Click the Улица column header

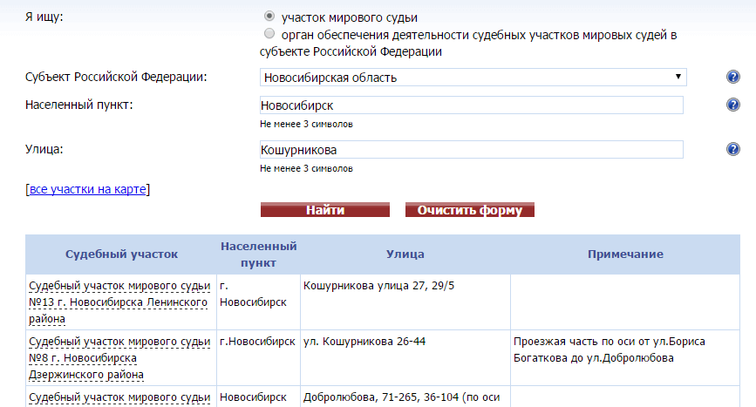coord(405,254)
